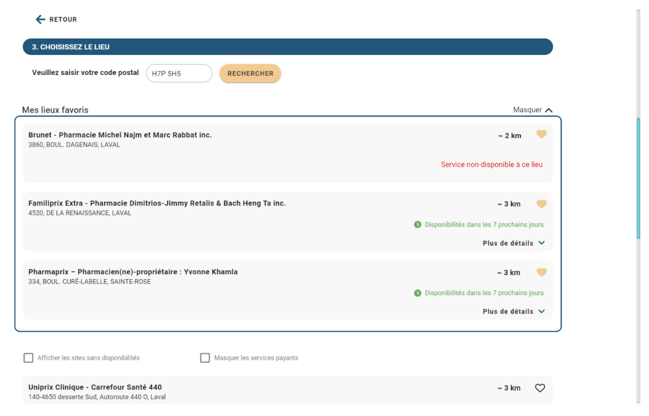Click the Rechercher button
The width and height of the screenshot is (649, 416).
click(250, 73)
